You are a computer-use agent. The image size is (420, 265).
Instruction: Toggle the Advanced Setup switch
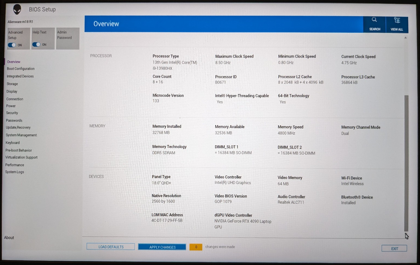(12, 45)
